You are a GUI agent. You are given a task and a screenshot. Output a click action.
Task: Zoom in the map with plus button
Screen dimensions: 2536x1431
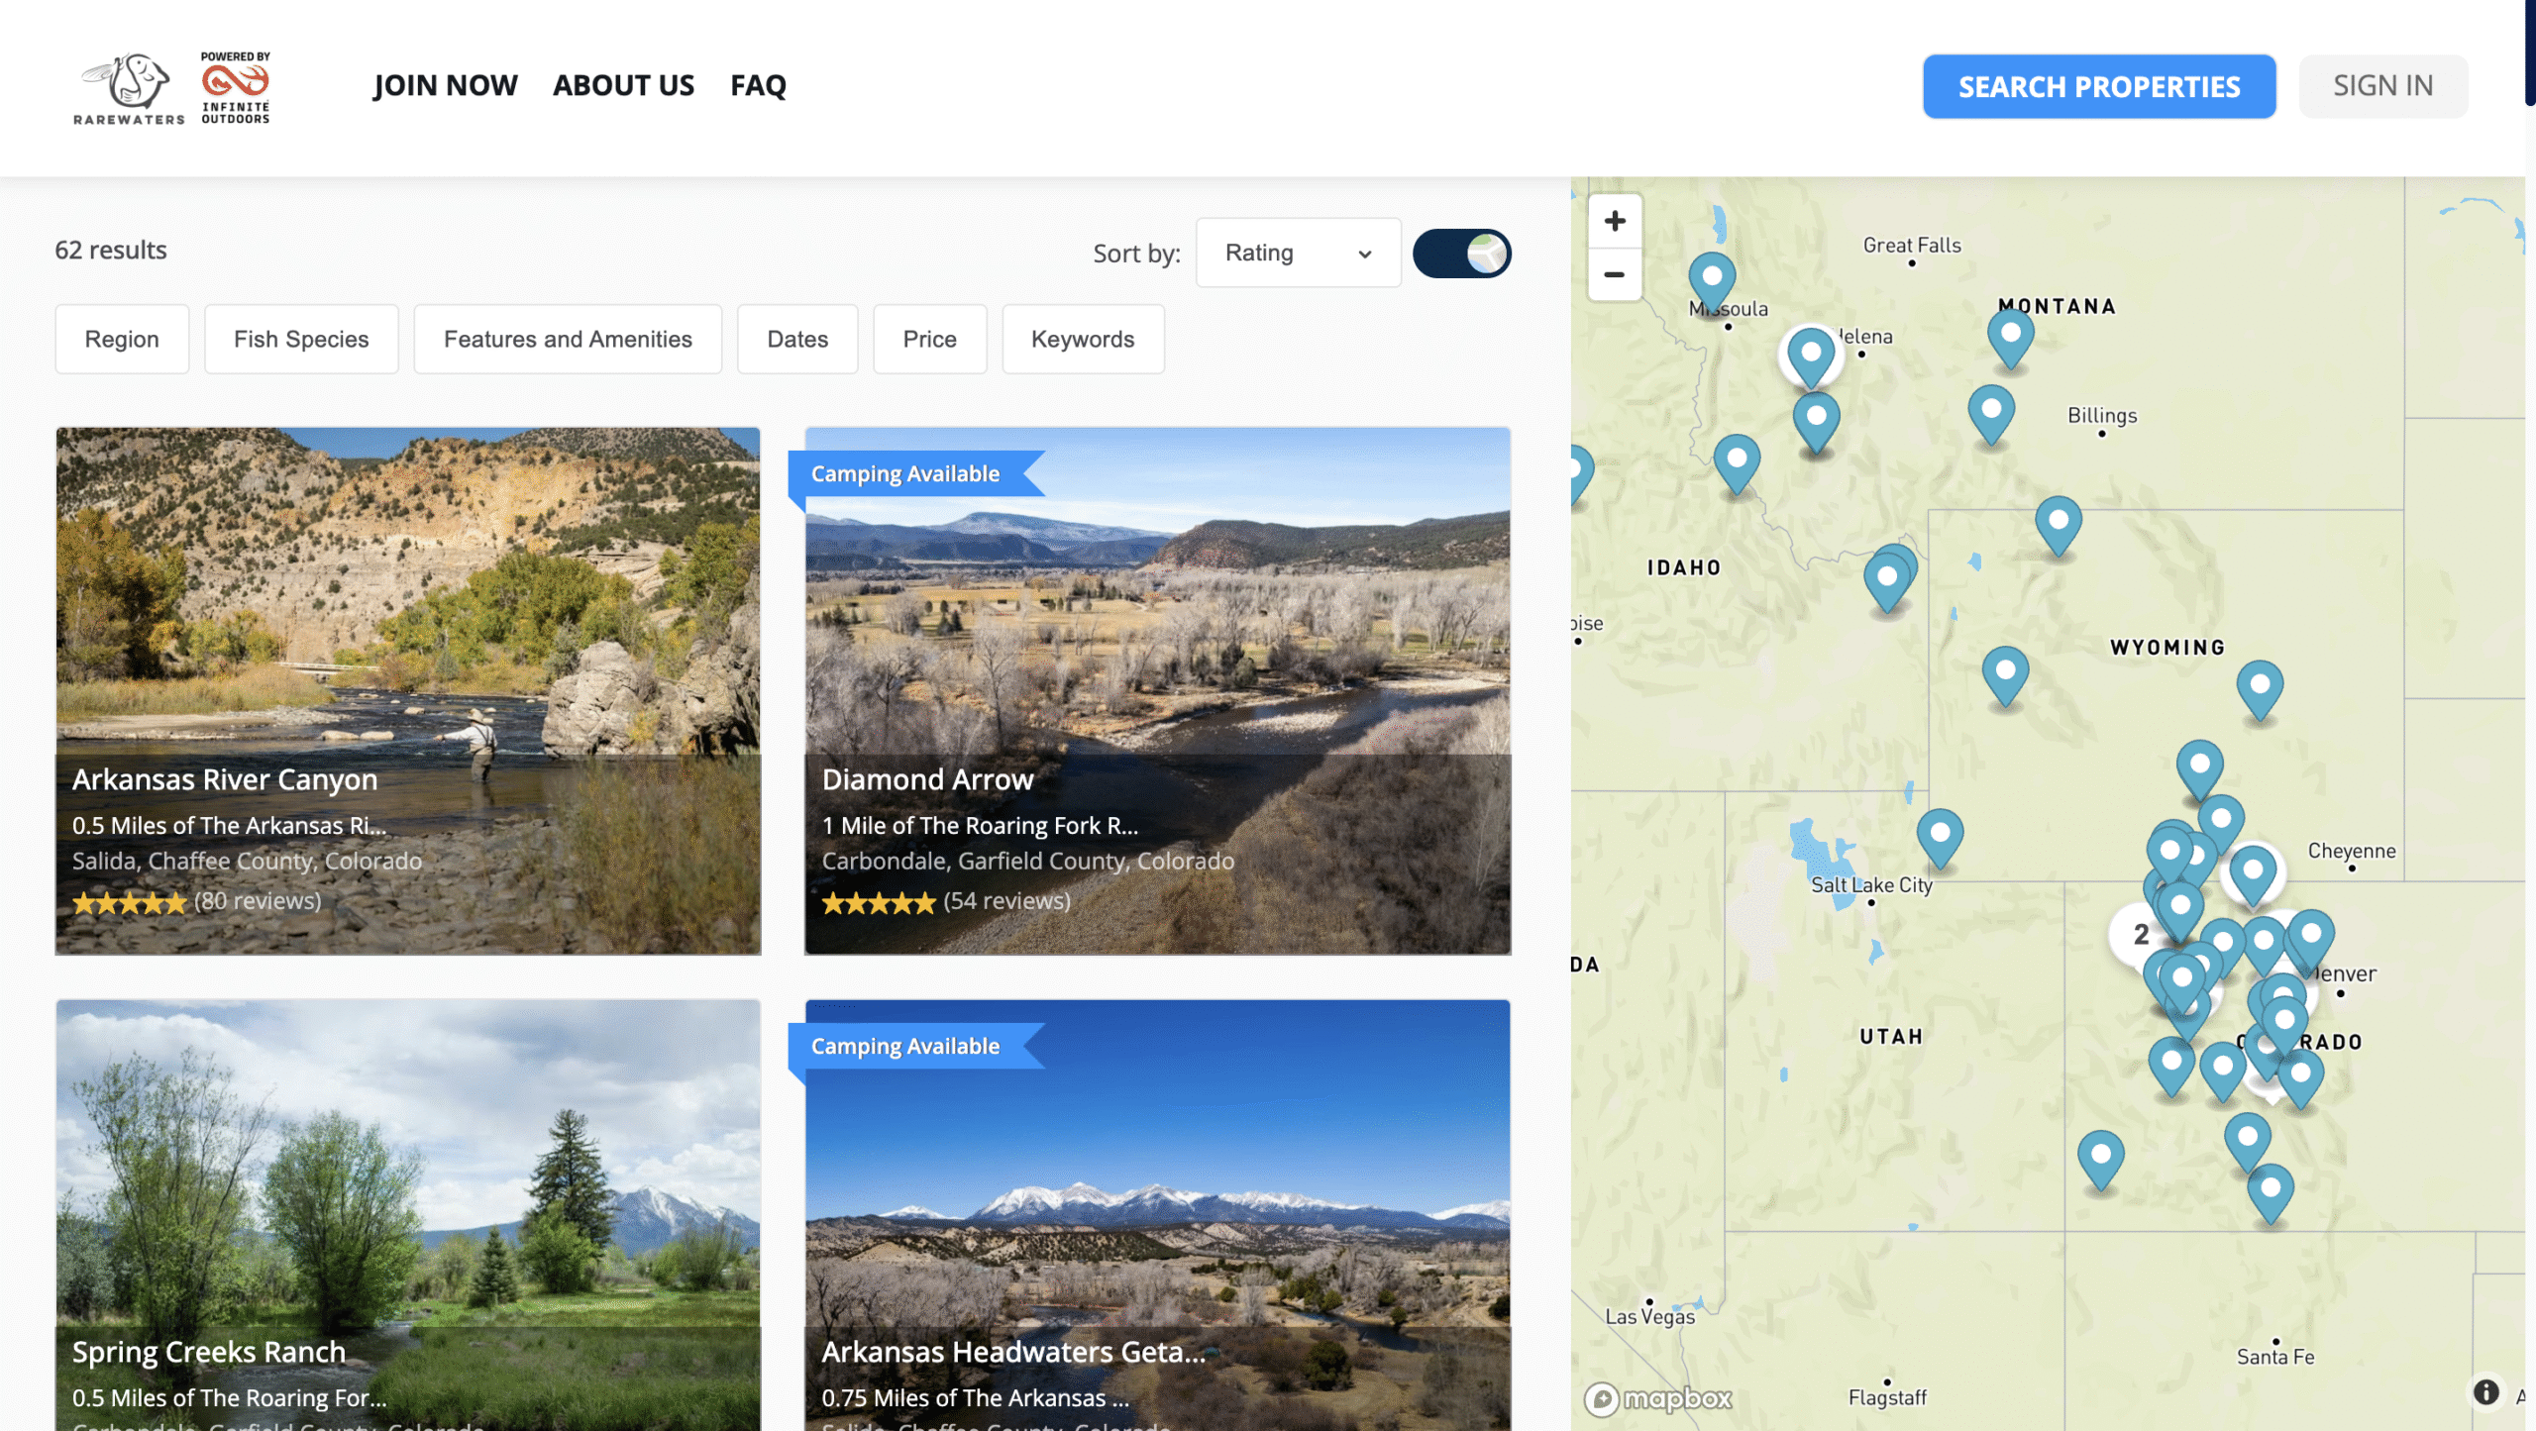1615,221
